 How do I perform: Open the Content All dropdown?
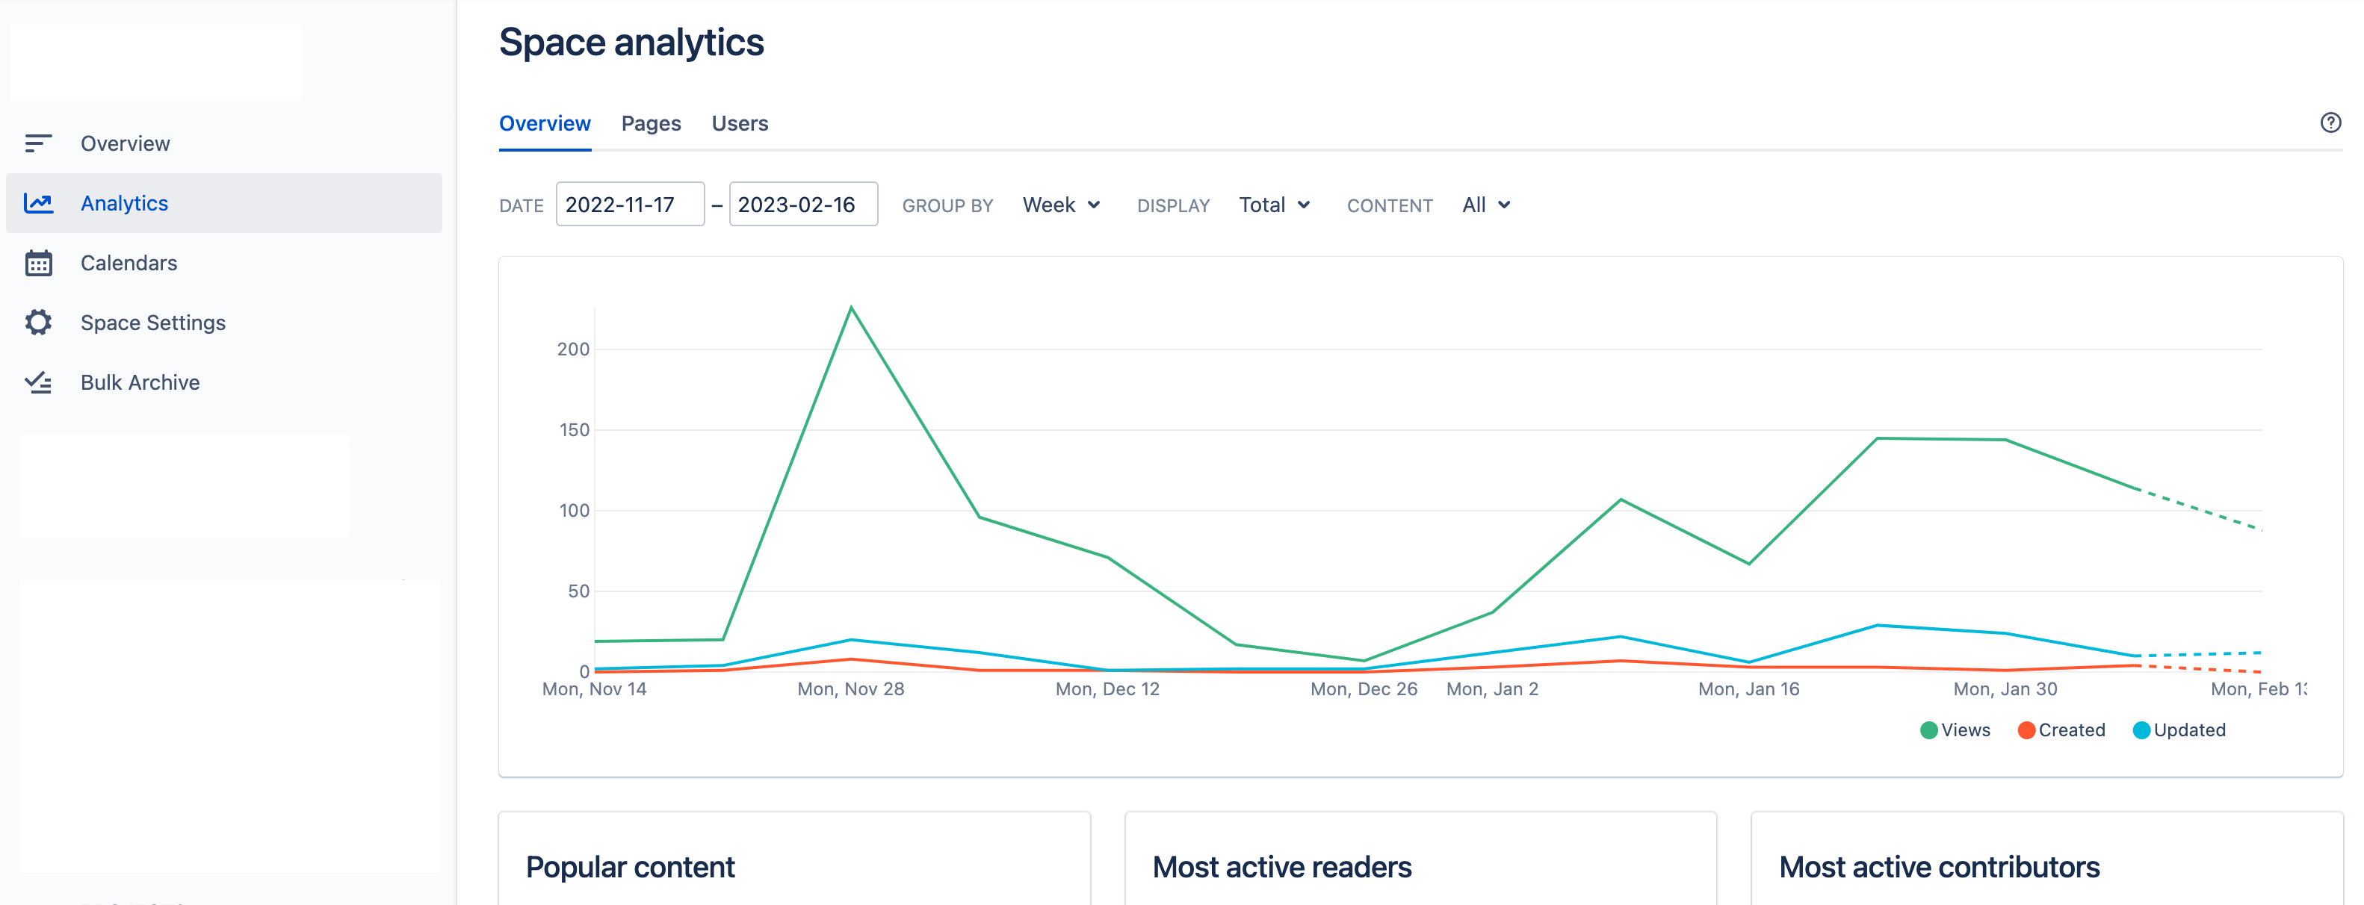coord(1486,205)
